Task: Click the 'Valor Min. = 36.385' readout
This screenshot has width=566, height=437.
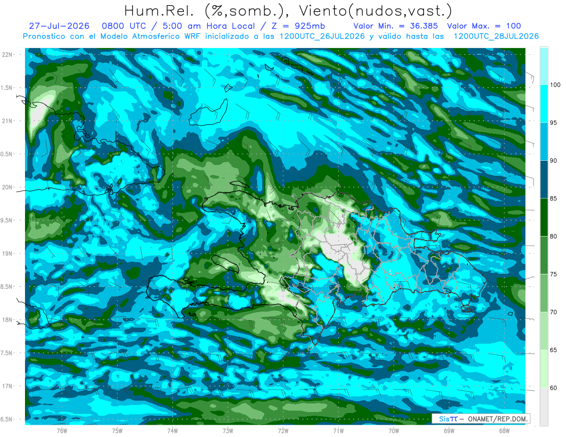Action: [395, 26]
